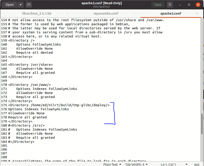The height and width of the screenshot is (166, 204).
Task: Click the Open file button
Action: (x=9, y=5)
